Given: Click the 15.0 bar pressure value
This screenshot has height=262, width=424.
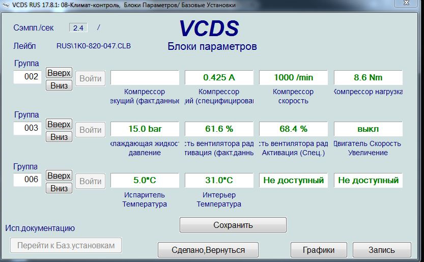Looking at the screenshot, I should click(145, 129).
